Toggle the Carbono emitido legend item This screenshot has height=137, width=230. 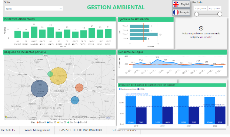(x=127, y=89)
